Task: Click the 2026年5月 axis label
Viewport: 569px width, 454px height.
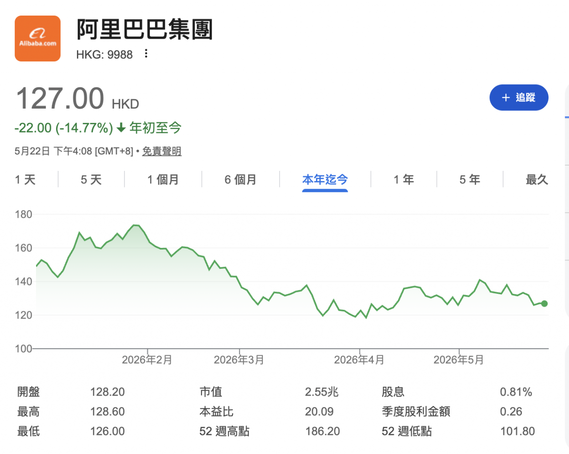Action: 459,360
